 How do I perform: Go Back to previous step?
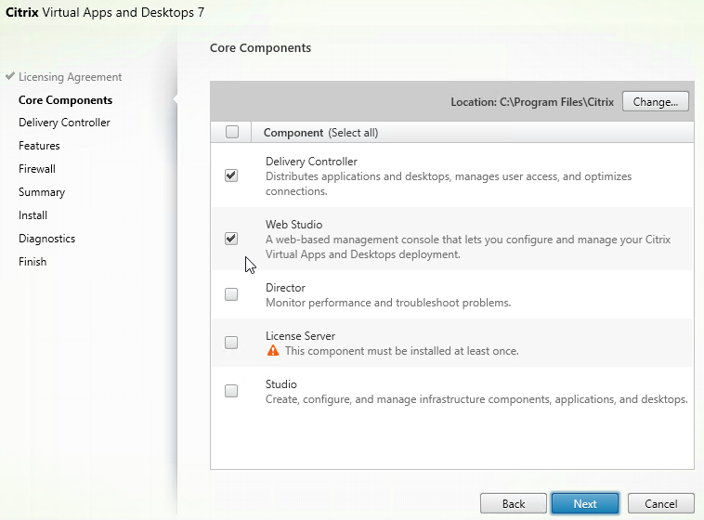click(514, 503)
